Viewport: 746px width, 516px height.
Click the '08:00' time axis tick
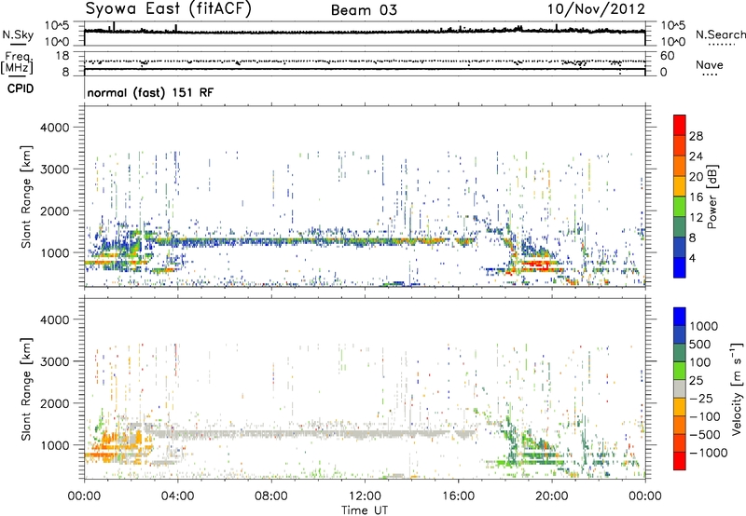270,496
